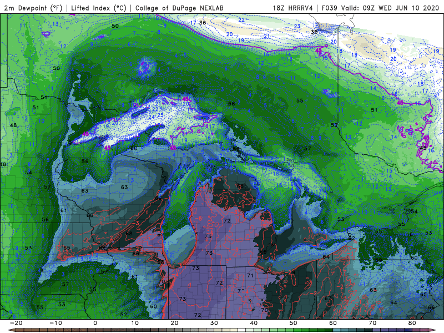Click the '60' color scale label
This screenshot has width=444, height=333.
pyautogui.click(x=333, y=323)
